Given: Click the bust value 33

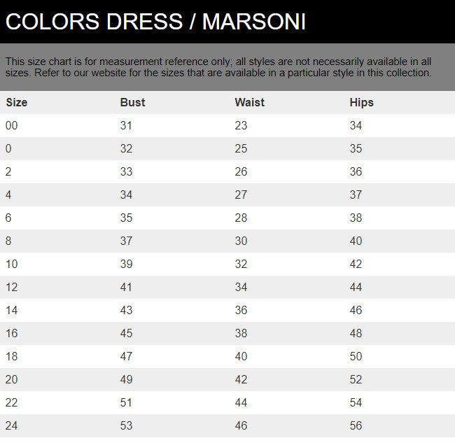Looking at the screenshot, I should click(126, 172).
